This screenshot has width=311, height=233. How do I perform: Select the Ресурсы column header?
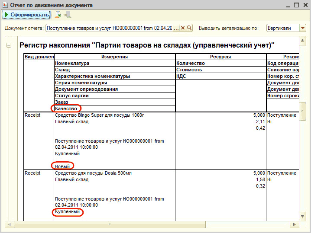coord(220,57)
